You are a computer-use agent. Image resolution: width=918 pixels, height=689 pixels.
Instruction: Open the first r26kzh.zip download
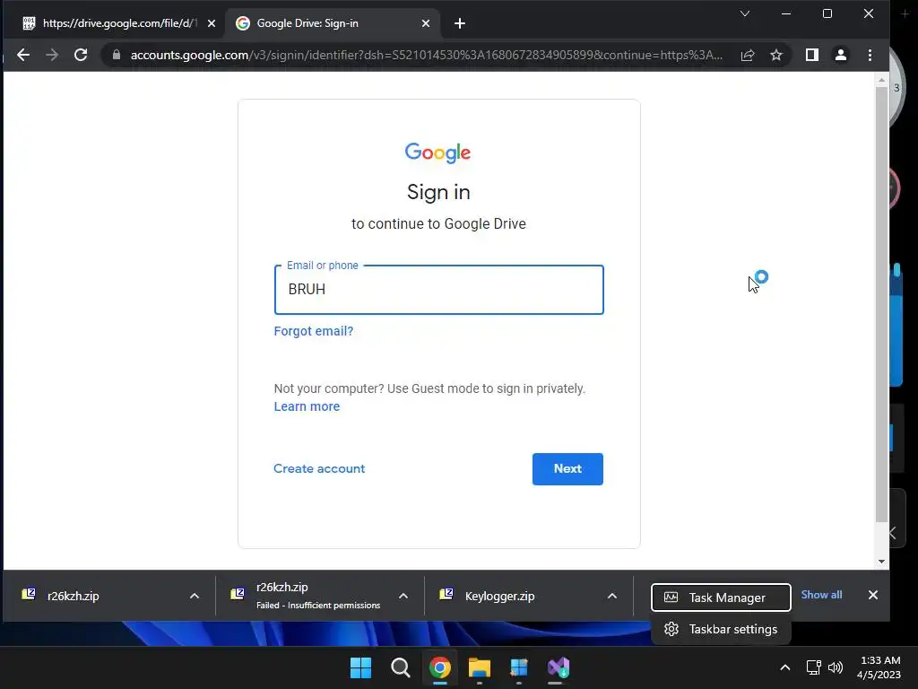pos(74,596)
